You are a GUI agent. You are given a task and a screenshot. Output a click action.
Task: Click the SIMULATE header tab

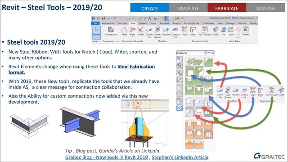pos(188,8)
